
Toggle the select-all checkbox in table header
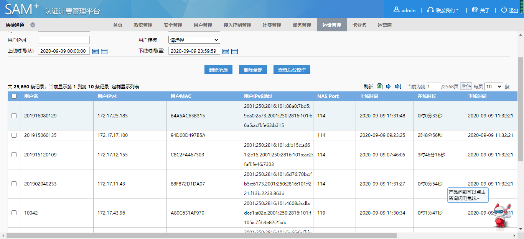(14, 96)
